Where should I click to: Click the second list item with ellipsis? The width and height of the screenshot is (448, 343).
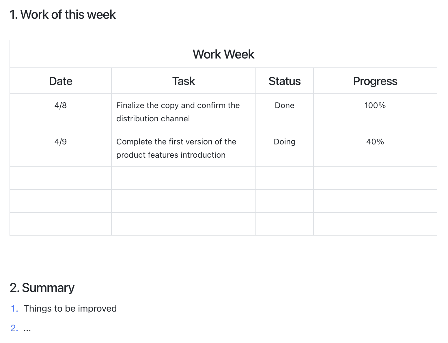tap(27, 328)
